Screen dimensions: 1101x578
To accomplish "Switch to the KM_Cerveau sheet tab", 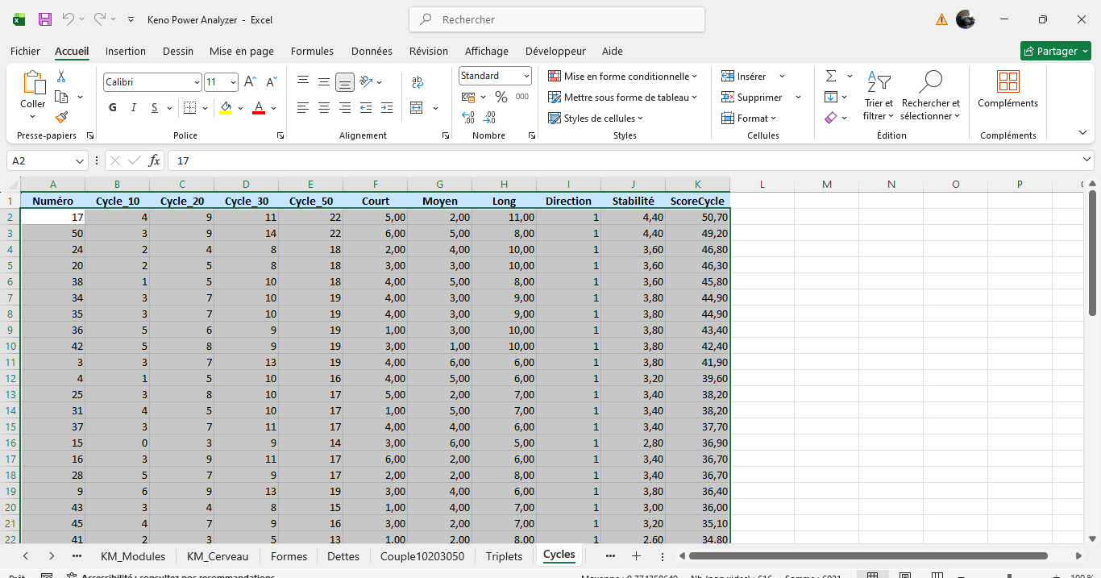I will [x=218, y=556].
